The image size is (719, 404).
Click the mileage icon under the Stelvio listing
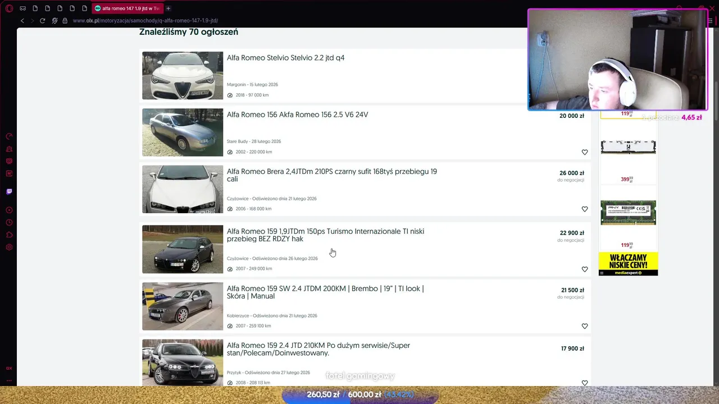tap(230, 95)
